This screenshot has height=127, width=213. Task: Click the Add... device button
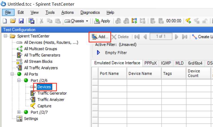[x=100, y=37]
